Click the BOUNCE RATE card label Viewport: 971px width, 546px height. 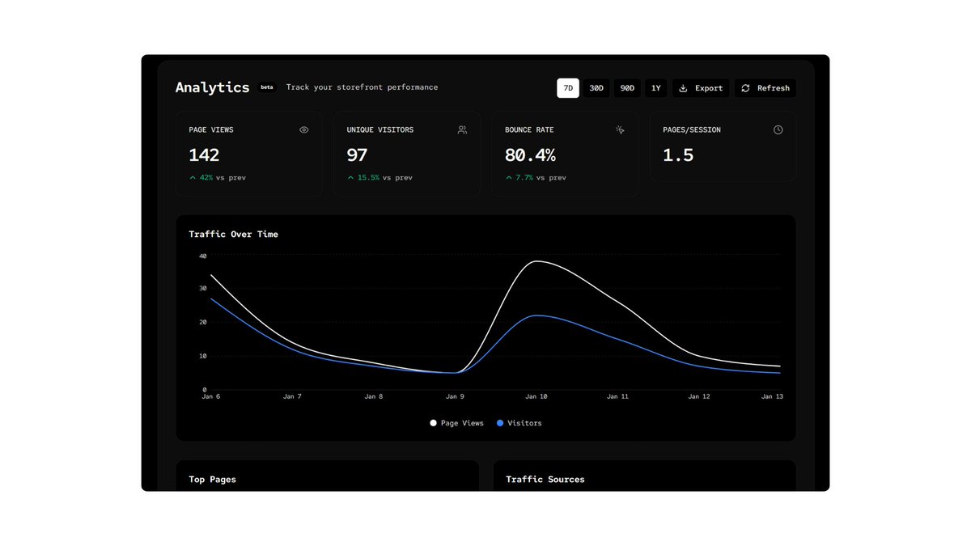[x=529, y=129]
